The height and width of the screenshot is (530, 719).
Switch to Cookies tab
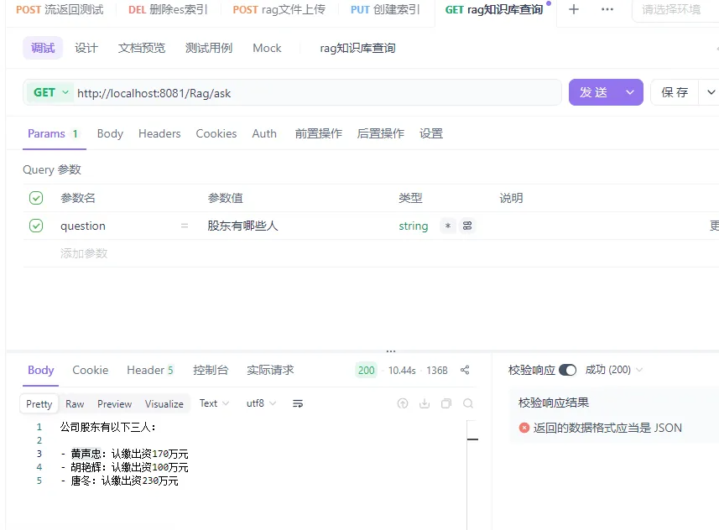[216, 133]
